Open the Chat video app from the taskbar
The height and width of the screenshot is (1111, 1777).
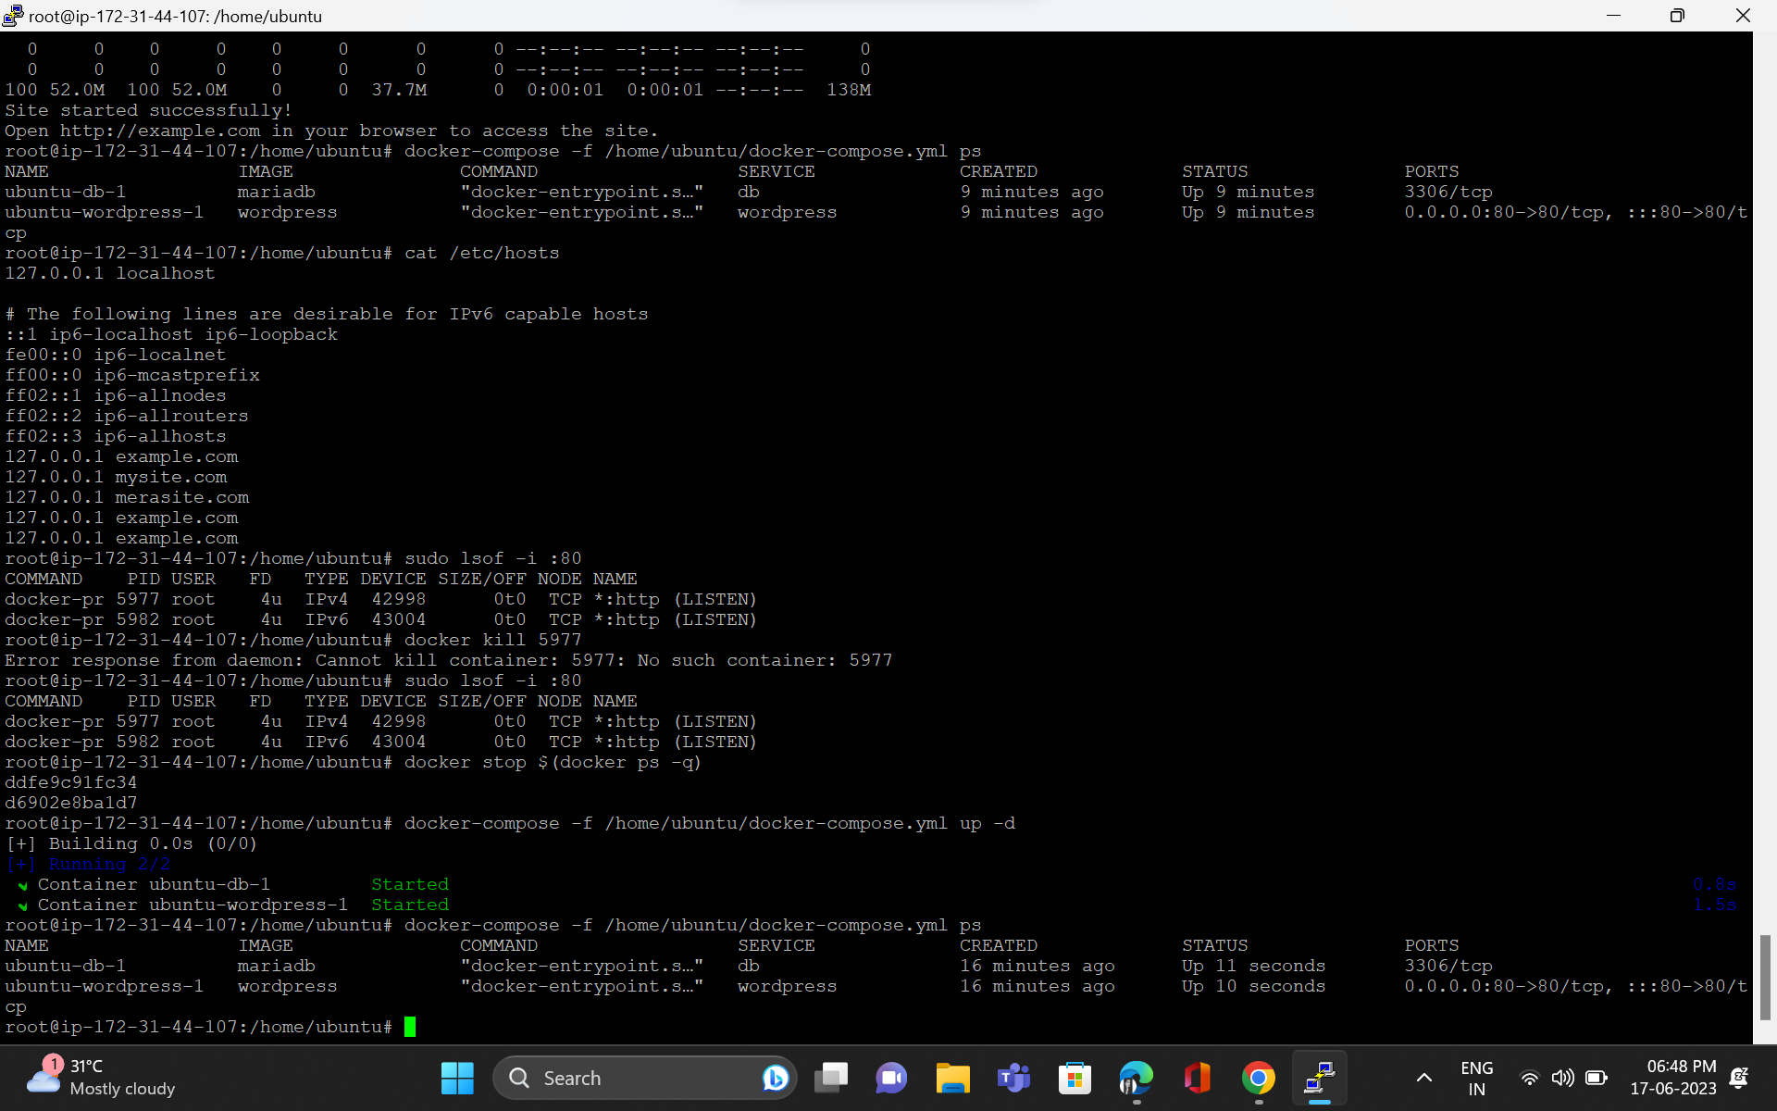click(891, 1078)
